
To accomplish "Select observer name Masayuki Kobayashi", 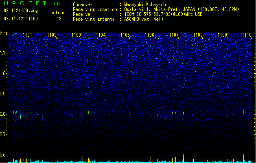I will [146, 4].
